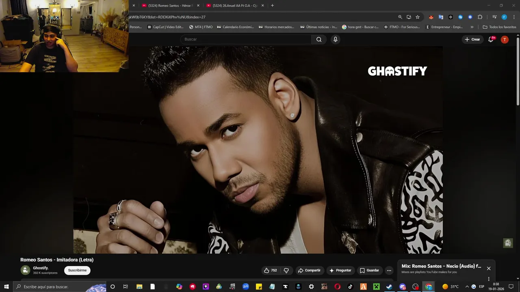Image resolution: width=520 pixels, height=292 pixels.
Task: Click the Preguntar button
Action: (340, 271)
